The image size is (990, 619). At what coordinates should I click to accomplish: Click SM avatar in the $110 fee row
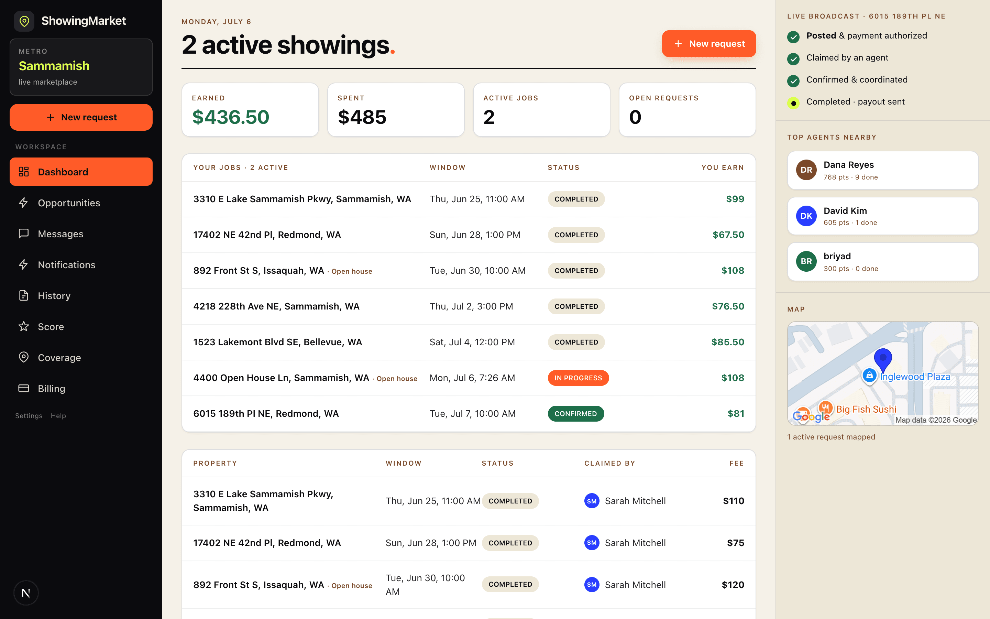point(592,501)
